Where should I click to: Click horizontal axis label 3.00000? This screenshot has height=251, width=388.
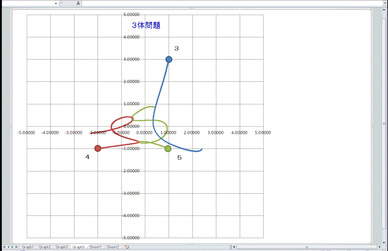[x=216, y=133]
